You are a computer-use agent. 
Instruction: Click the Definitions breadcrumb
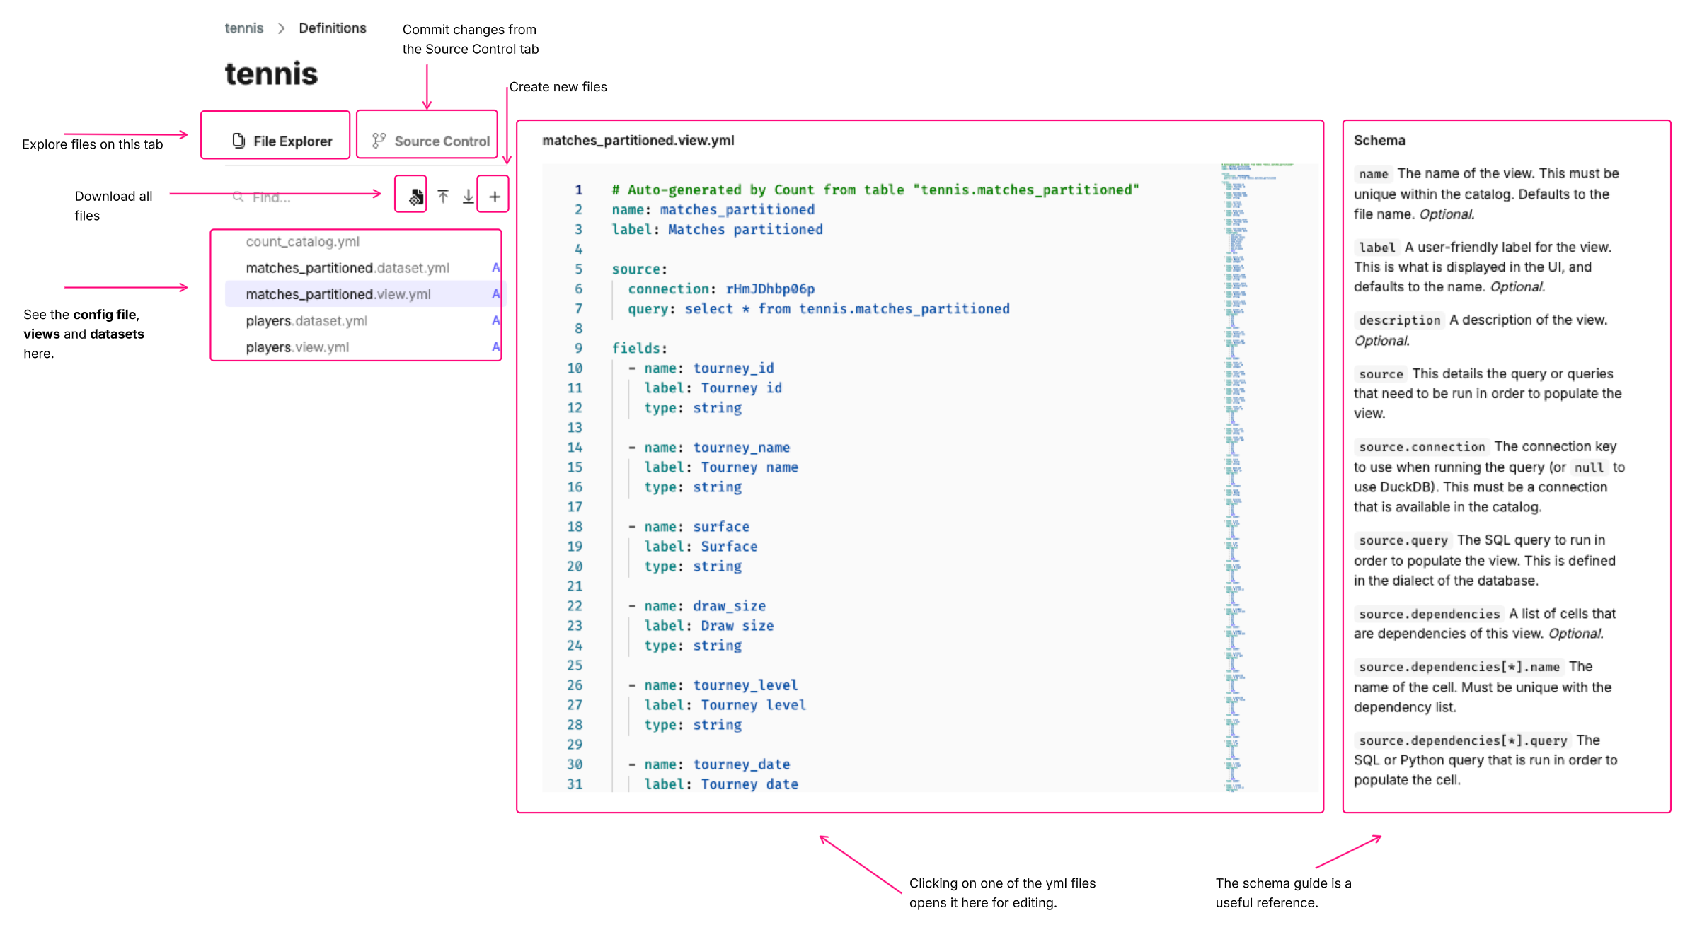point(332,28)
